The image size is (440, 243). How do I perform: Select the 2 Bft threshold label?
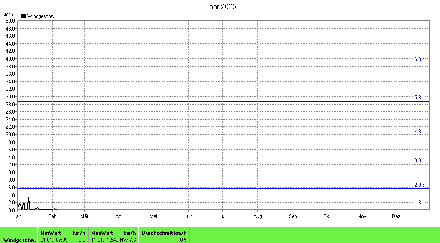[x=419, y=185]
